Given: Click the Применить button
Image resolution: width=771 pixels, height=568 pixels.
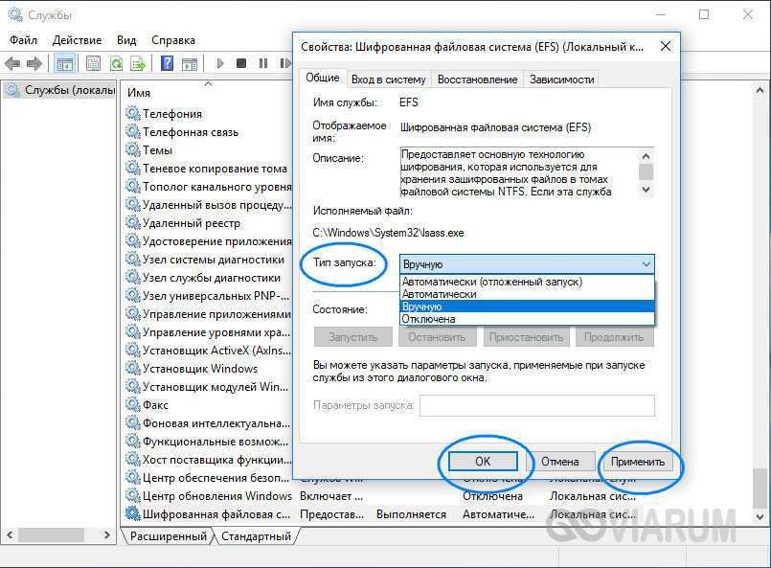Looking at the screenshot, I should click(638, 462).
